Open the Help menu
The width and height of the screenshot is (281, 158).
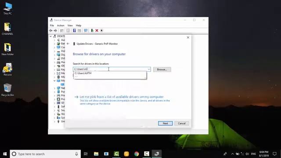[x=79, y=25]
